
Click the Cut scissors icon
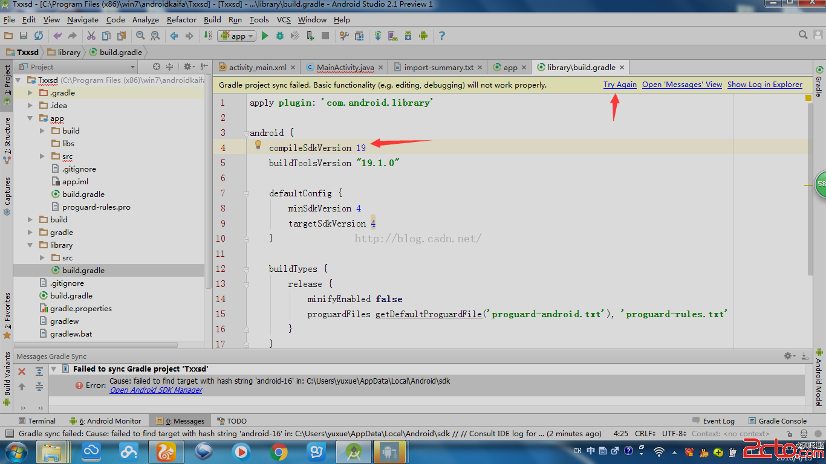[x=91, y=36]
